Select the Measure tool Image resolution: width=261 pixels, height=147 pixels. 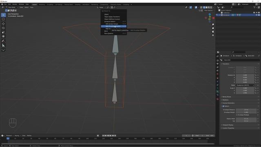pyautogui.click(x=3, y=45)
